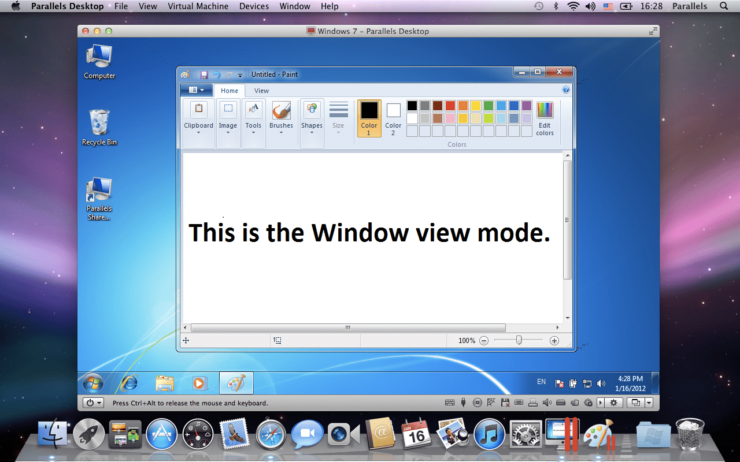Click the Undo arrow in Paint's quick access toolbar
740x462 pixels.
[217, 74]
